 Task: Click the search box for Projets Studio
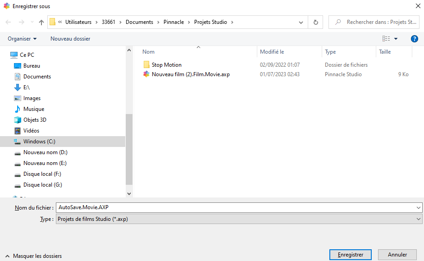point(374,22)
